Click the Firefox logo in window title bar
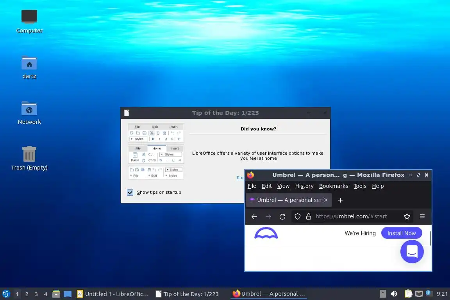 tap(250, 175)
